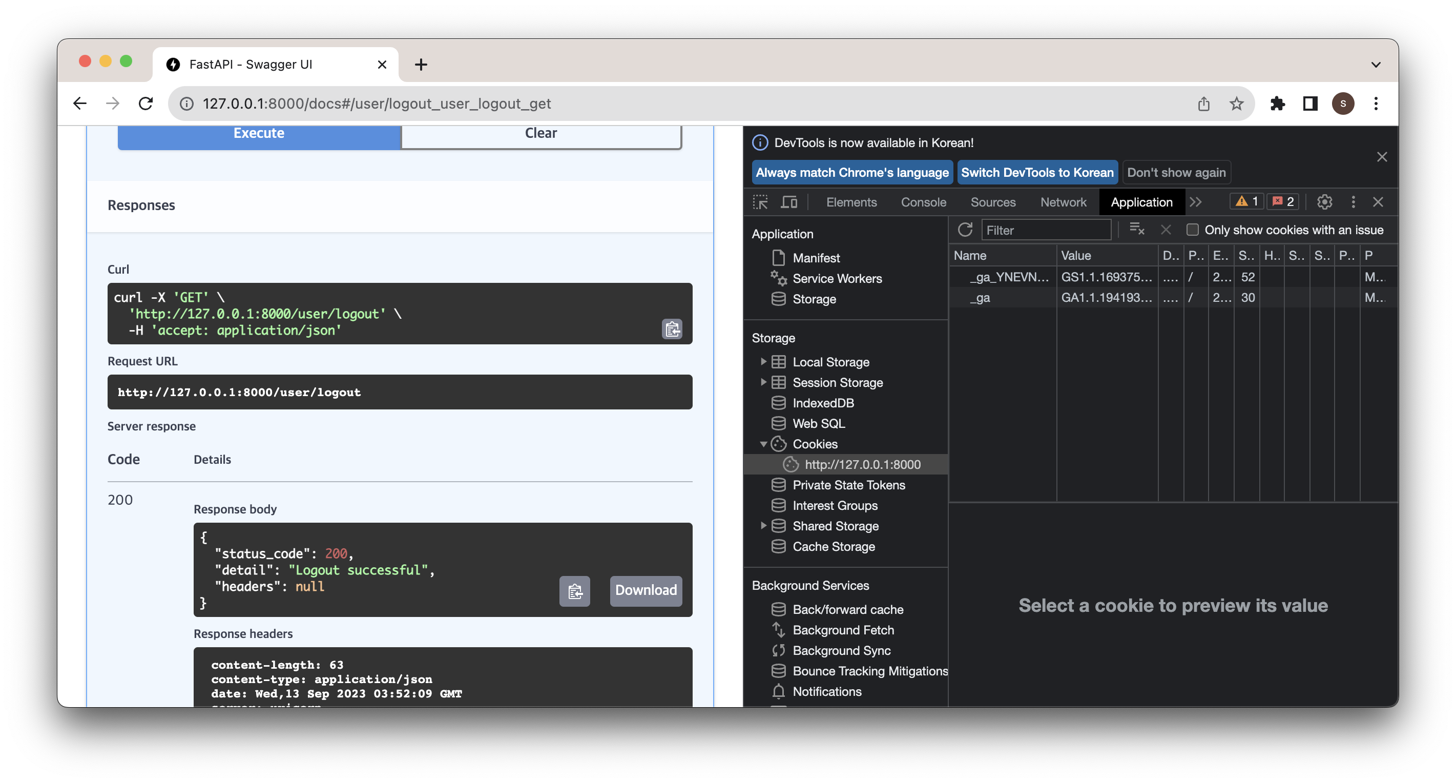Viewport: 1456px width, 783px height.
Task: Click the inspect element picker icon
Action: (760, 202)
